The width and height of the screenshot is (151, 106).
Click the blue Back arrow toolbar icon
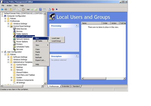pyautogui.click(x=2, y=9)
